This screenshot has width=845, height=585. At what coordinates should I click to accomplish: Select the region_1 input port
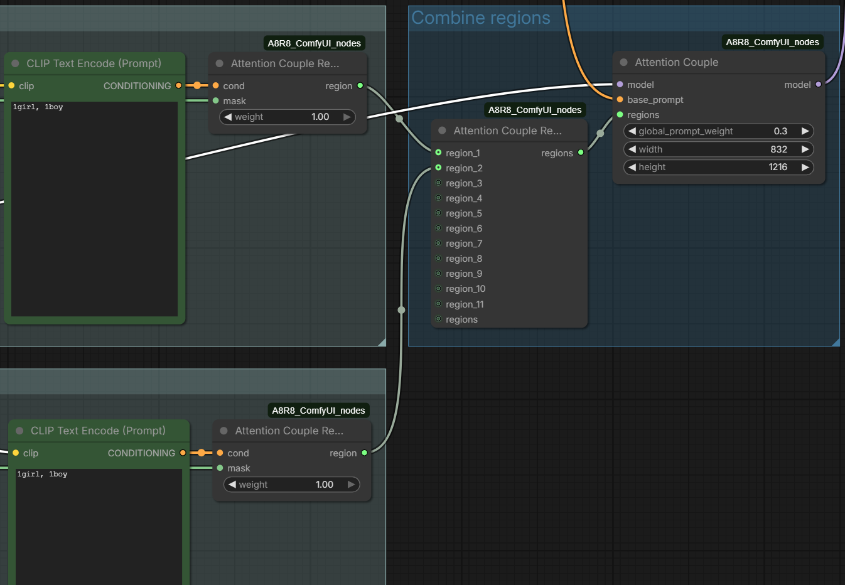pos(438,153)
